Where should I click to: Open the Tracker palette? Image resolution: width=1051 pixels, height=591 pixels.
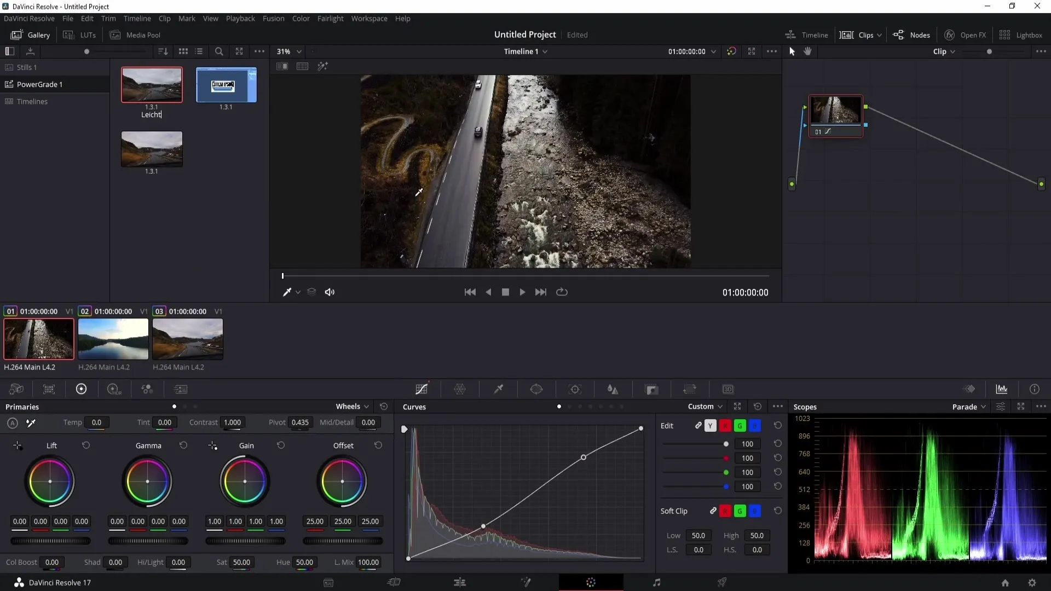[575, 389]
